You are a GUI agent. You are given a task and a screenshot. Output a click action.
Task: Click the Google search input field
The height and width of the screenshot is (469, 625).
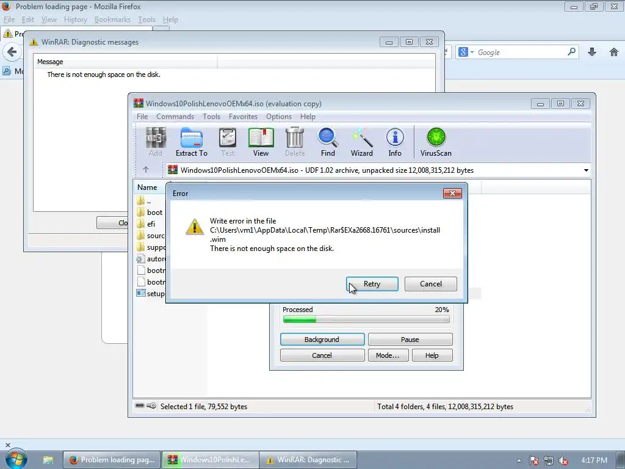pos(521,53)
